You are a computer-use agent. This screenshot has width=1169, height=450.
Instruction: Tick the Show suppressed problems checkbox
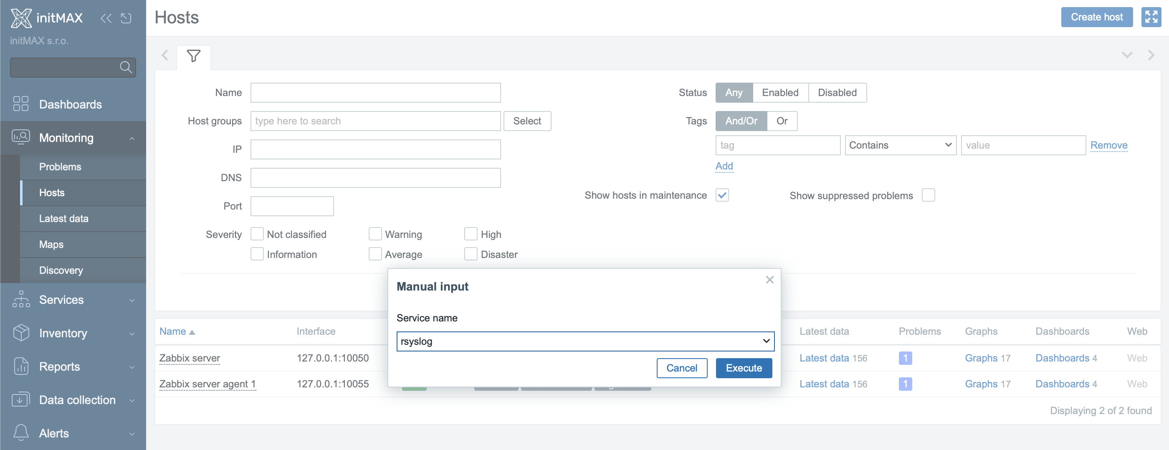928,195
